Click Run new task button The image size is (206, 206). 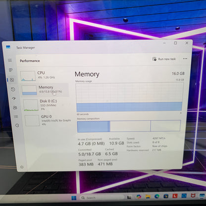pos(164,59)
